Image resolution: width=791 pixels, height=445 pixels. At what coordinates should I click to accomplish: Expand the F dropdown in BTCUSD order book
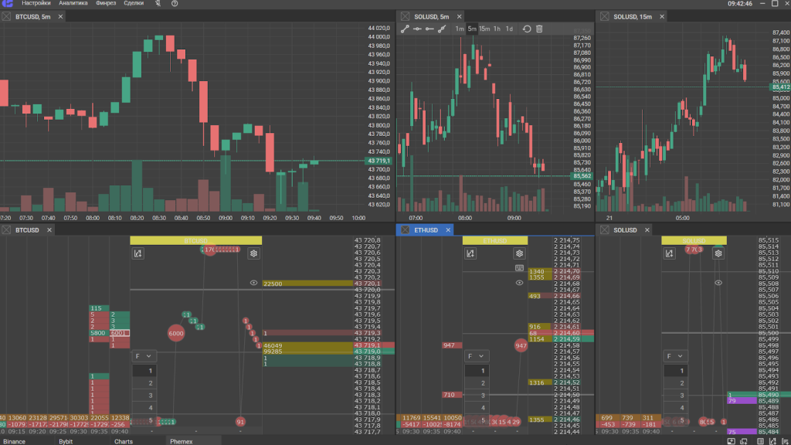pos(144,356)
